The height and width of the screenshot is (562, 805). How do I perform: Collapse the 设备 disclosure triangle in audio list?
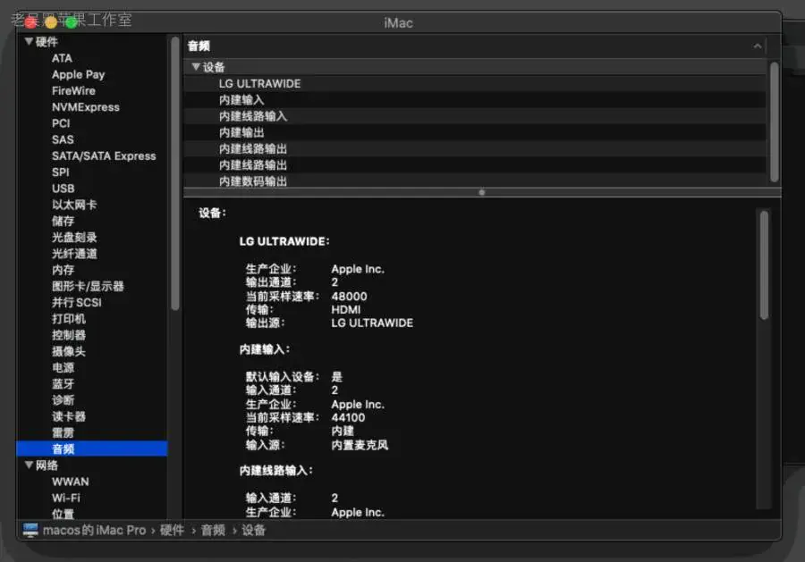point(196,67)
